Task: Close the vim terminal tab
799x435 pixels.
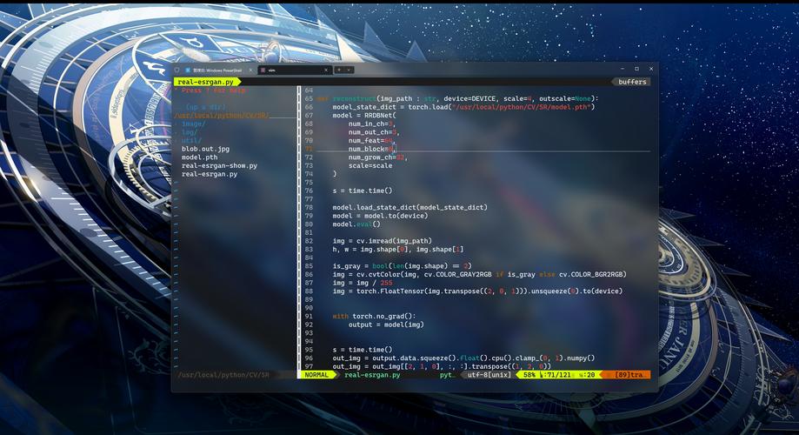Action: click(x=326, y=70)
